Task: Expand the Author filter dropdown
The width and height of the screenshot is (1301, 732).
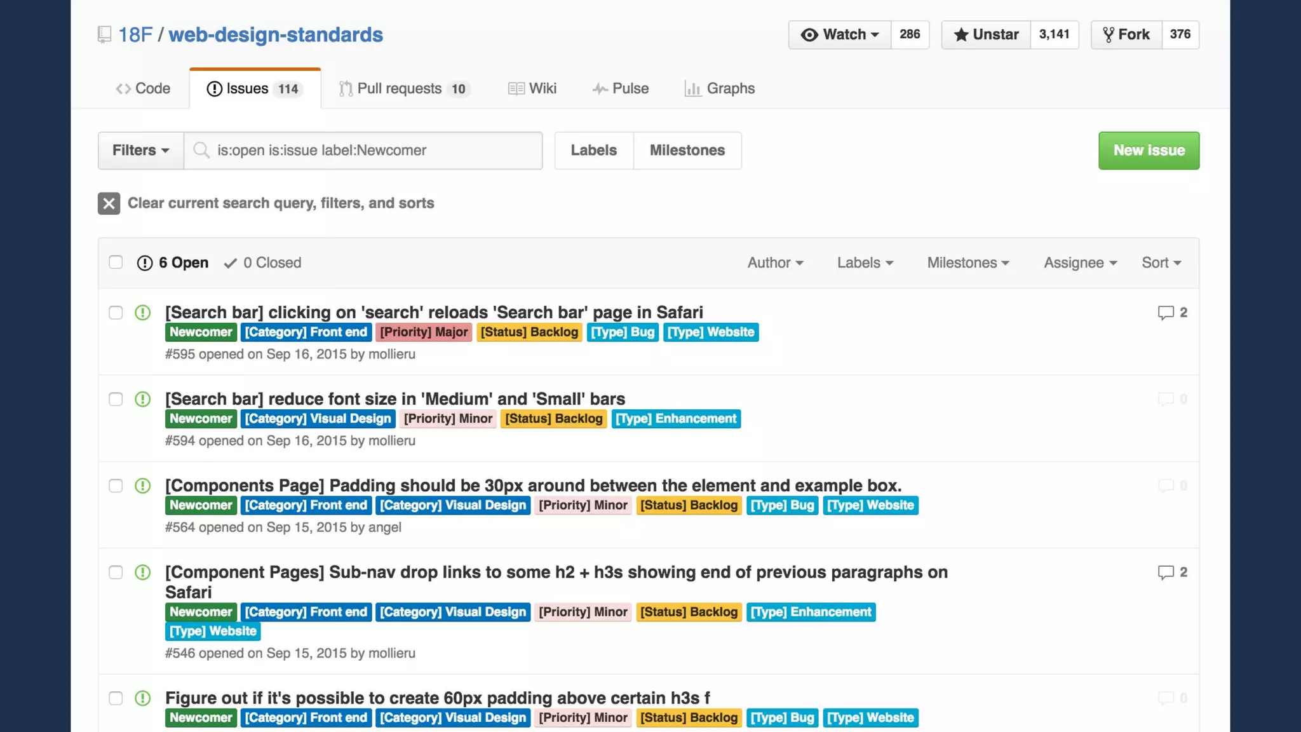Action: [x=775, y=263]
